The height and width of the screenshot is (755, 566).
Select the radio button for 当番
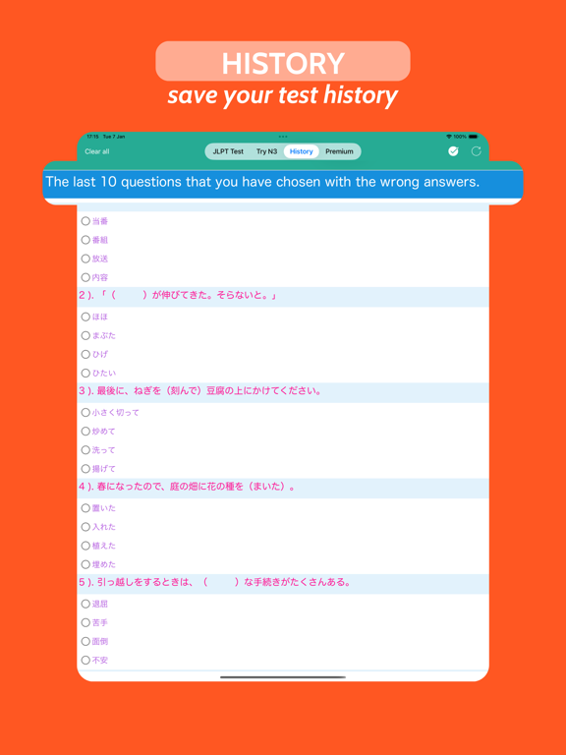coord(85,221)
